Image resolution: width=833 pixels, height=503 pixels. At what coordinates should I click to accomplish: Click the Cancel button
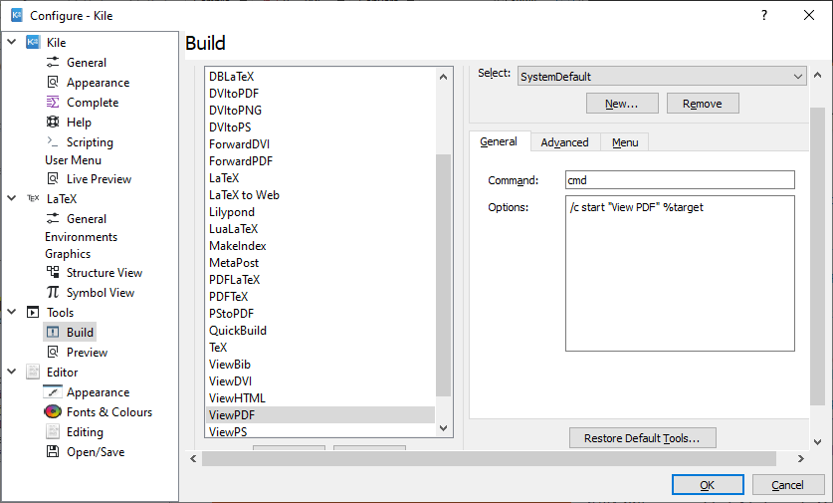(x=788, y=484)
